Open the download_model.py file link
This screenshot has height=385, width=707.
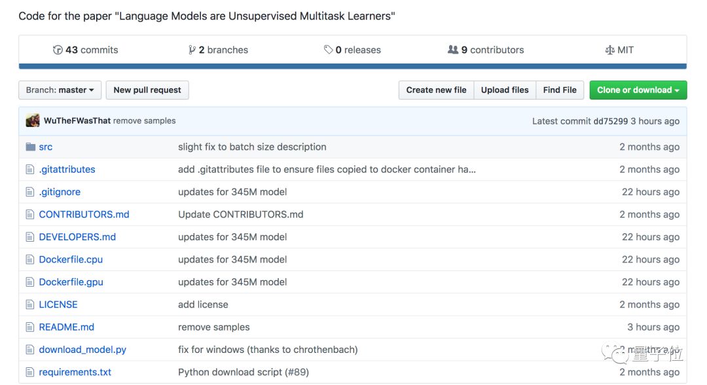[x=82, y=350]
